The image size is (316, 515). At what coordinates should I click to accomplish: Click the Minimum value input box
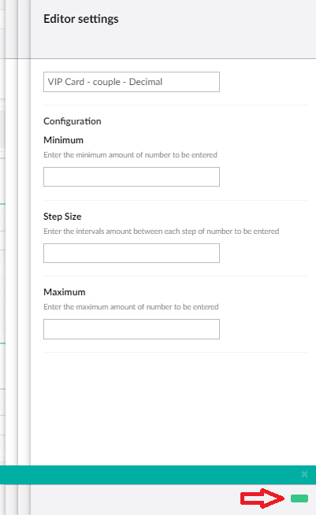132,176
